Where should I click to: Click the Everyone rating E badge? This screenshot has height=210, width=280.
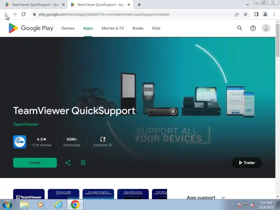coord(103,139)
